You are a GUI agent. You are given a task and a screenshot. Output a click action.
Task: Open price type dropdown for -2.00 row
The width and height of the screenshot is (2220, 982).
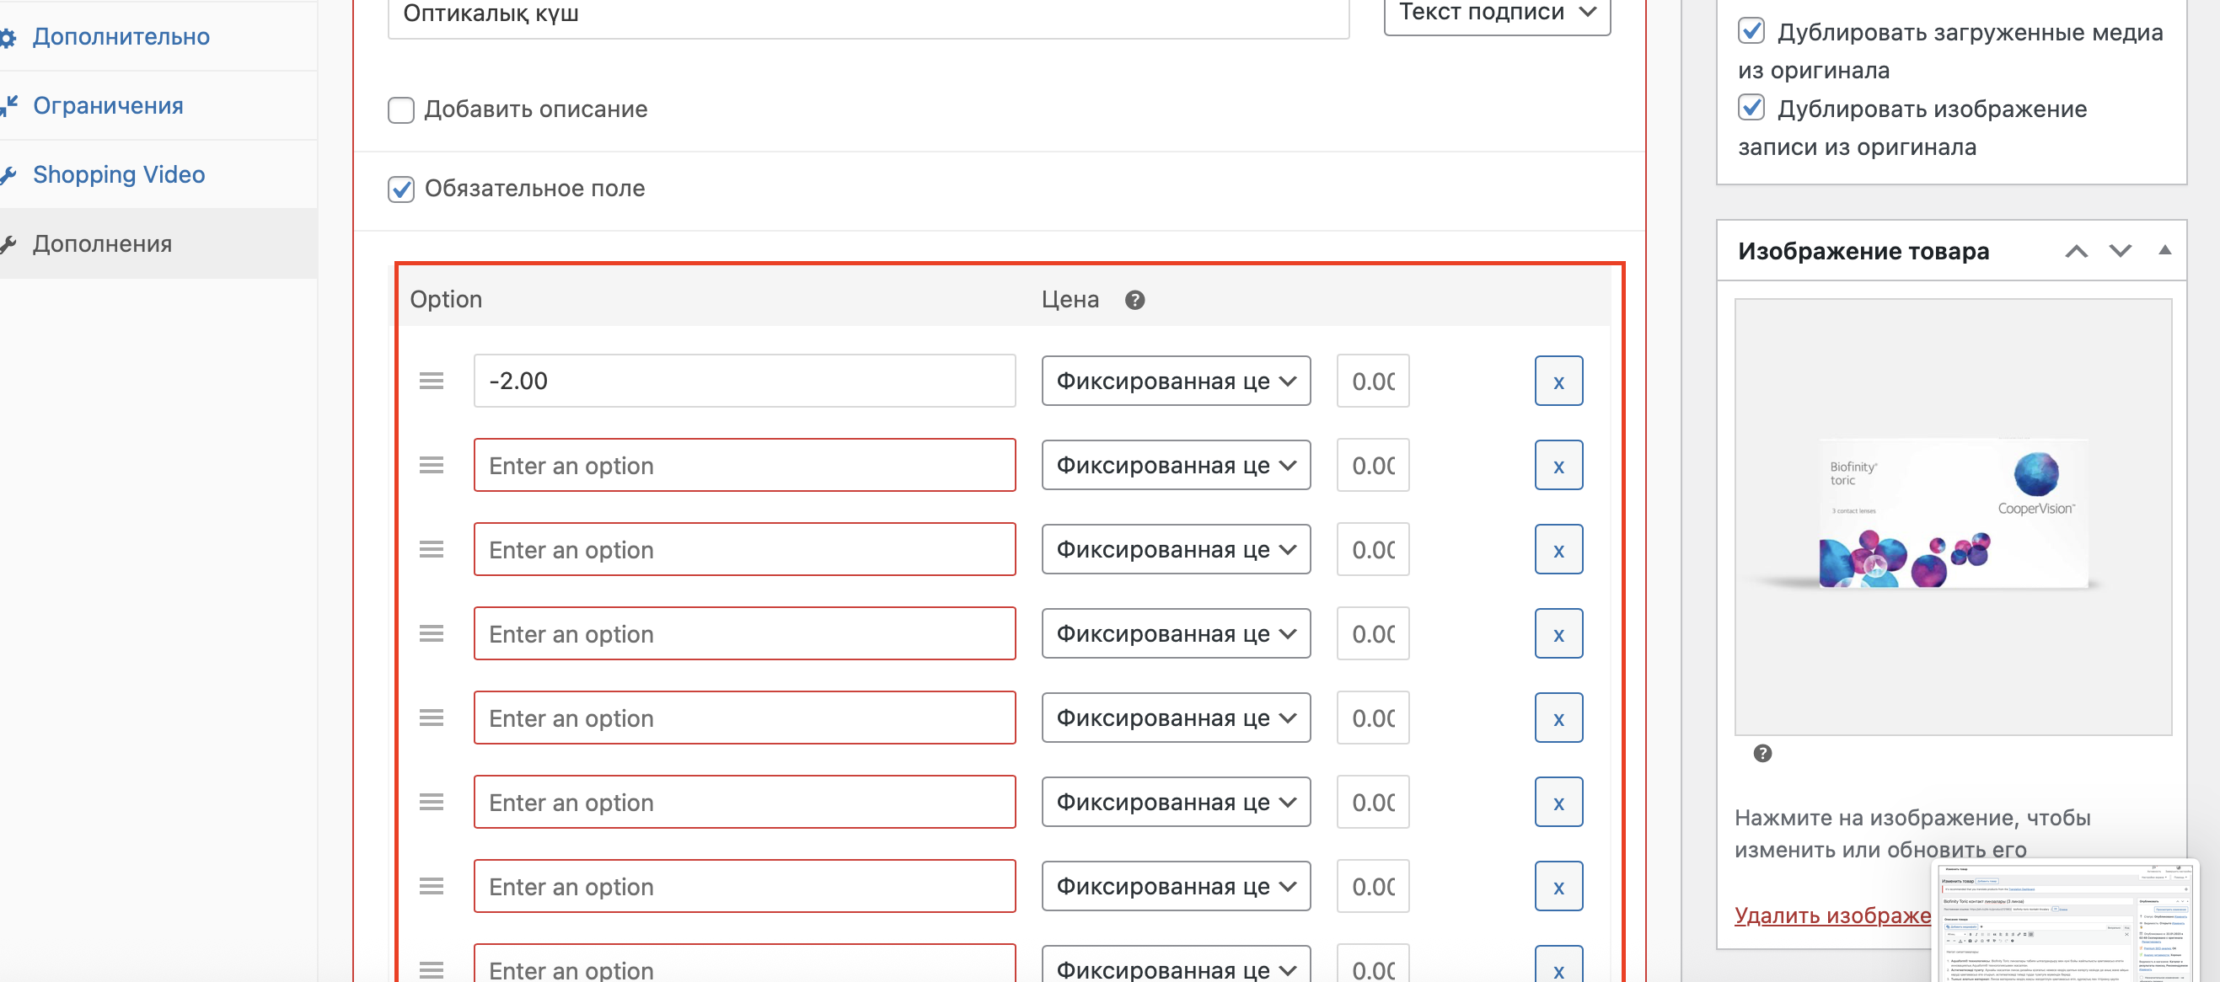1175,381
